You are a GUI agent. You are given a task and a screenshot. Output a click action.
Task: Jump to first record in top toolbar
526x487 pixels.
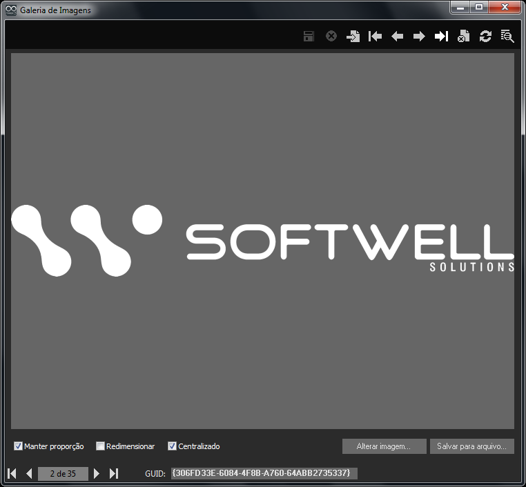(x=375, y=37)
